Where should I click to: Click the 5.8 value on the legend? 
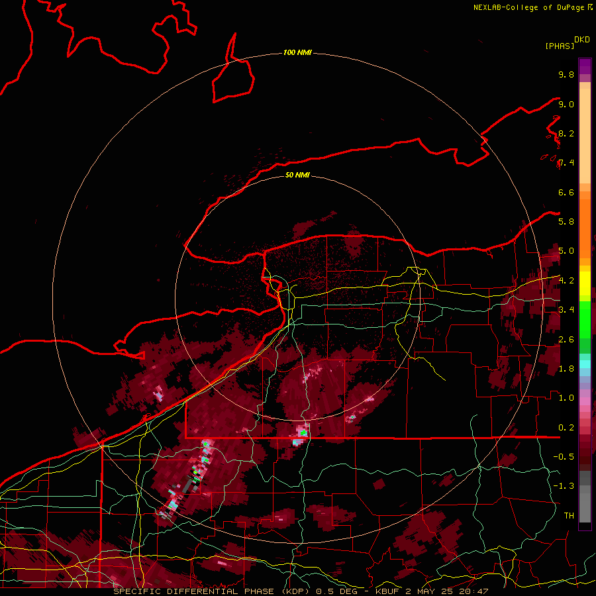tap(566, 221)
